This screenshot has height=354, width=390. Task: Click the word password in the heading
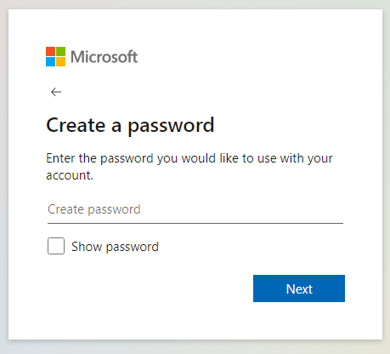171,126
